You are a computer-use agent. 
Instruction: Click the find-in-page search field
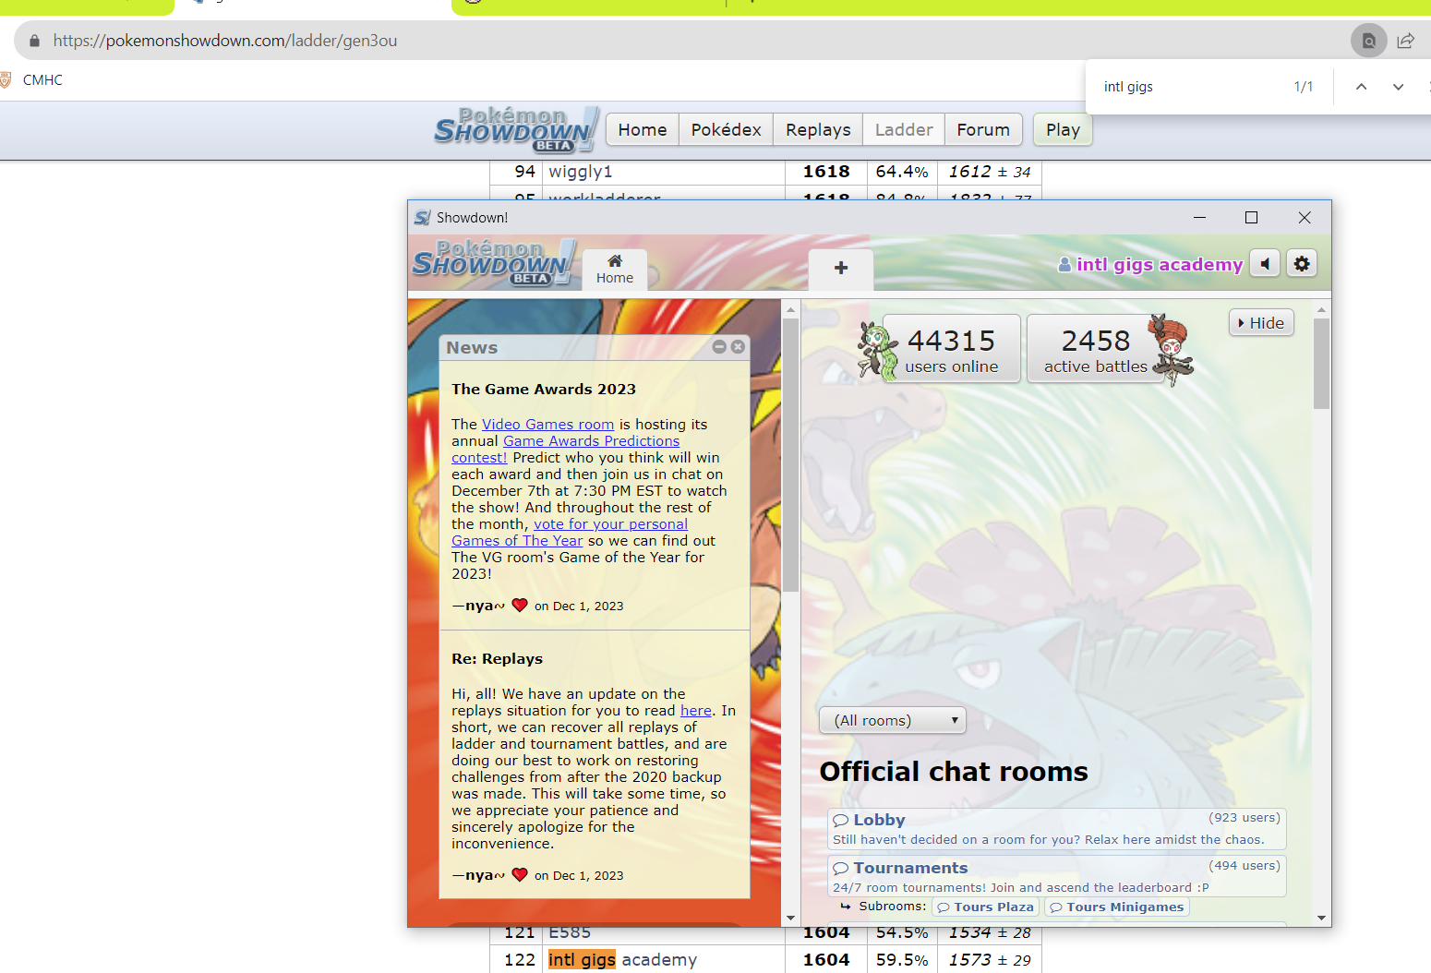[1191, 87]
